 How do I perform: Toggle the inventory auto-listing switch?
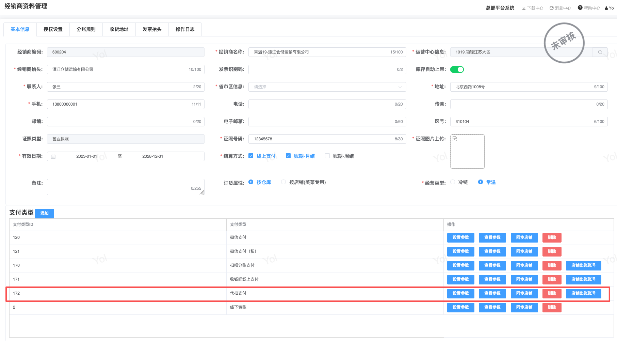(457, 69)
